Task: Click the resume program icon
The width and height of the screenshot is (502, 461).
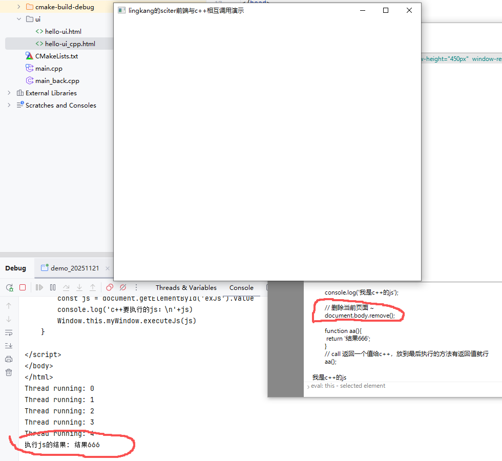Action: [39, 287]
